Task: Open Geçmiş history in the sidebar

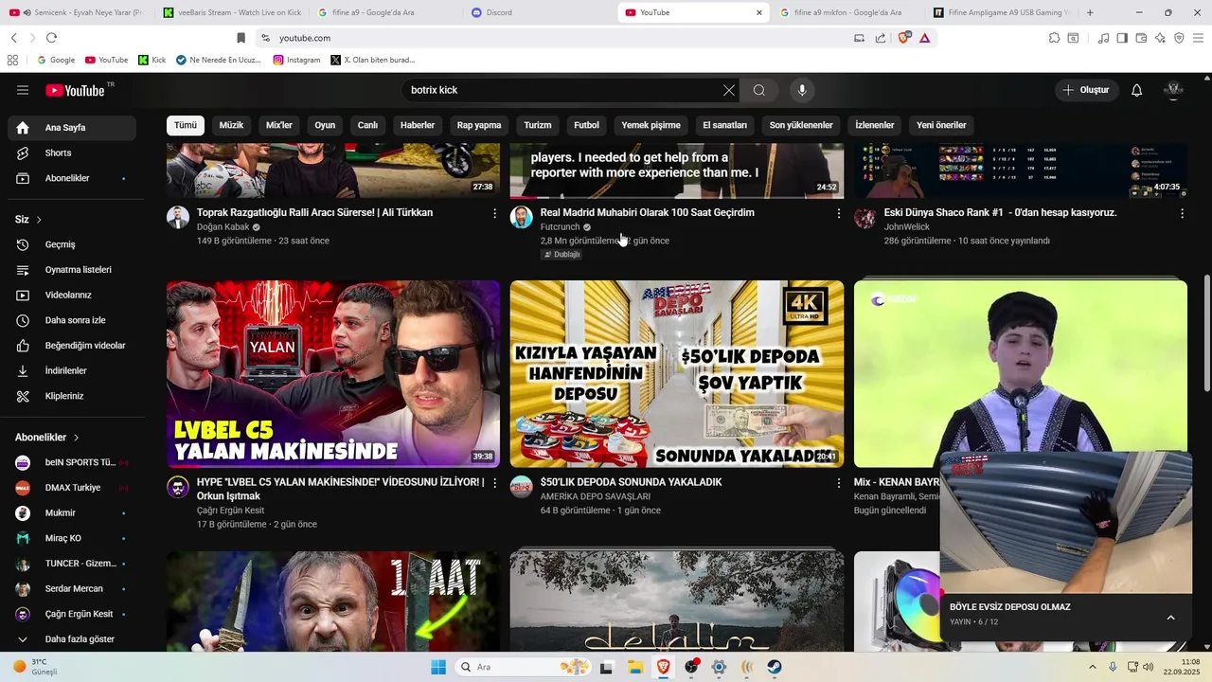Action: coord(72,244)
